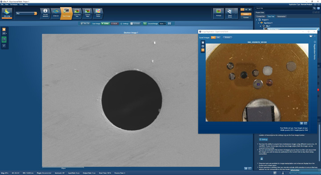321x175 pixels.
Task: Select the Custom mode toggle
Action: 246,17
